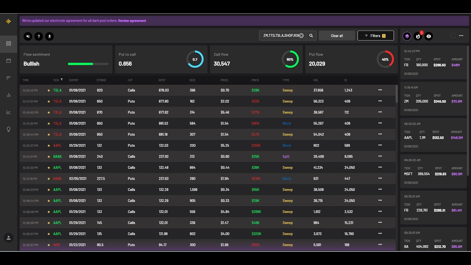
Task: Click the flow table vertical scrollbar
Action: pyautogui.click(x=396, y=94)
